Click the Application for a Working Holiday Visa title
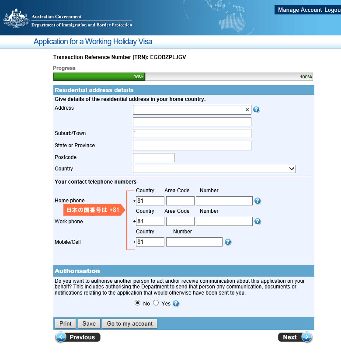 (x=93, y=42)
